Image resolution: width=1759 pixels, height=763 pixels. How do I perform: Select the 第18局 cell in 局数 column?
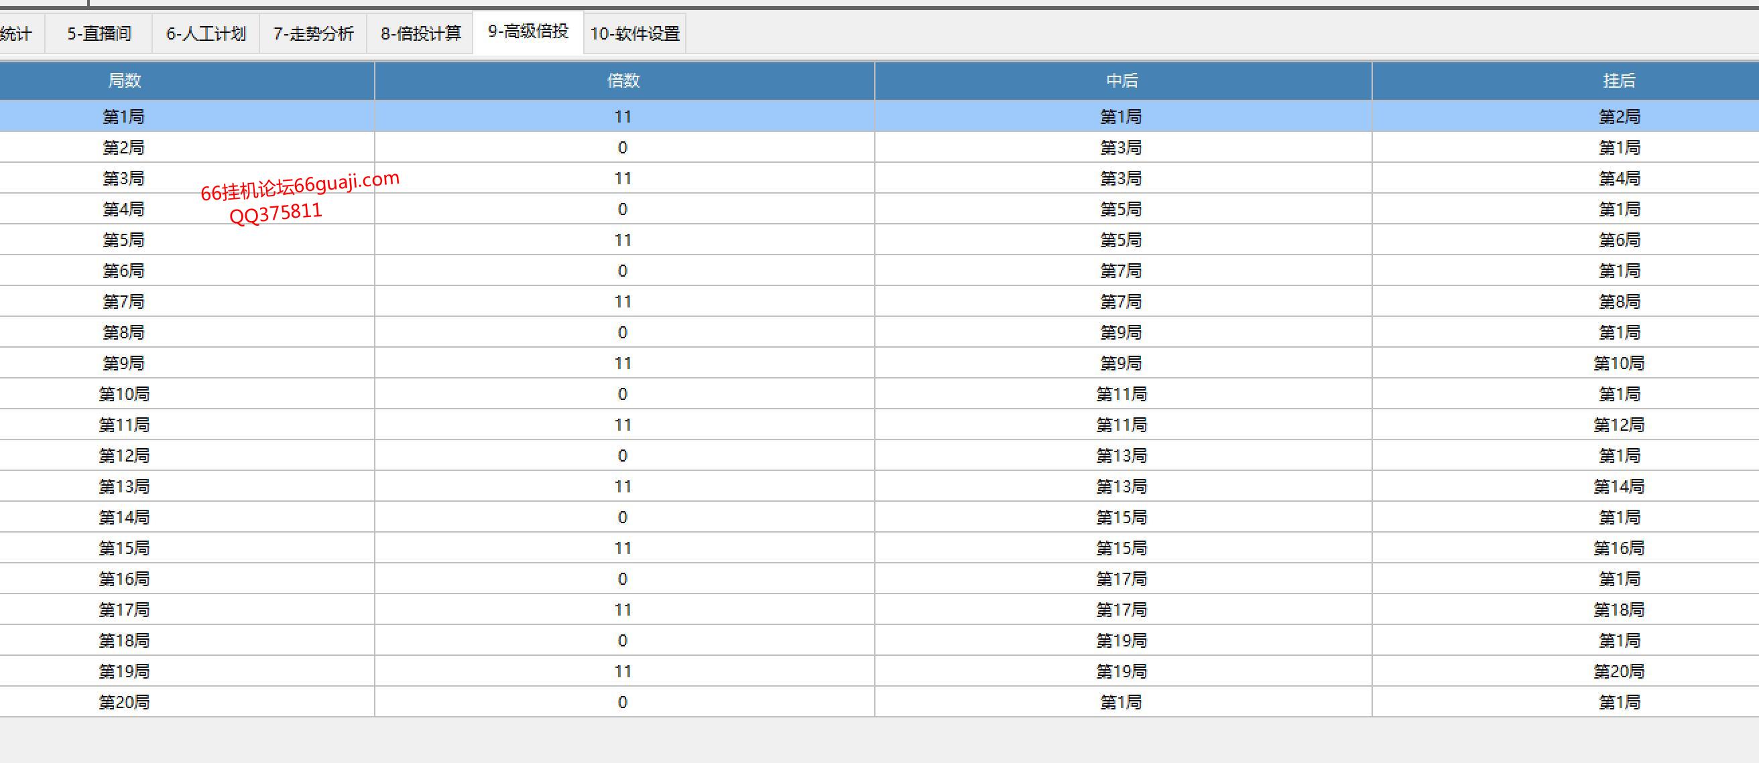187,640
